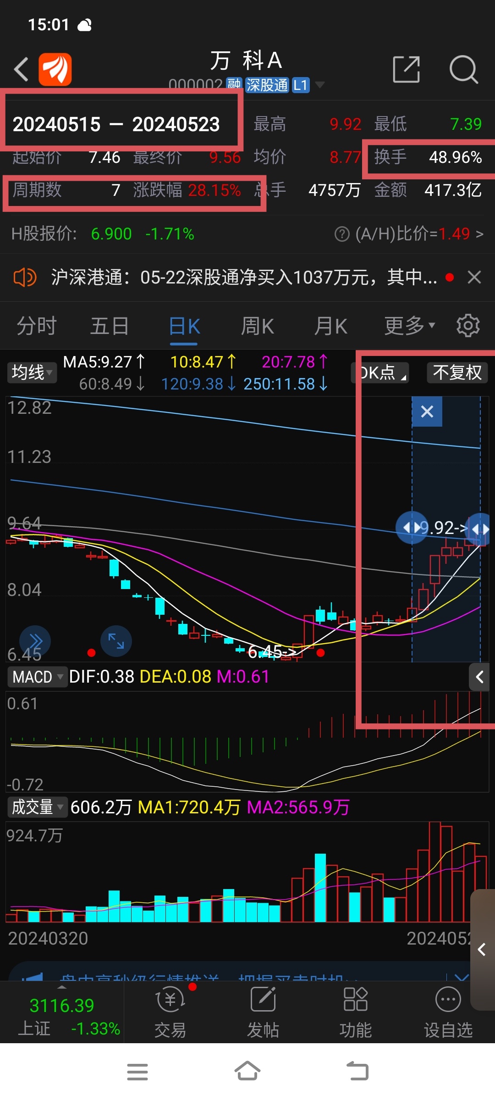Open 不复权 adjustment selector

[457, 373]
